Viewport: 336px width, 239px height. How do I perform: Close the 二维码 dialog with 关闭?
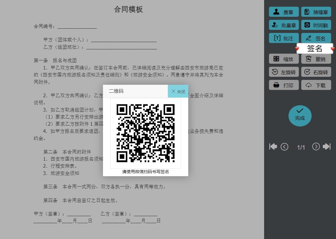[178, 91]
